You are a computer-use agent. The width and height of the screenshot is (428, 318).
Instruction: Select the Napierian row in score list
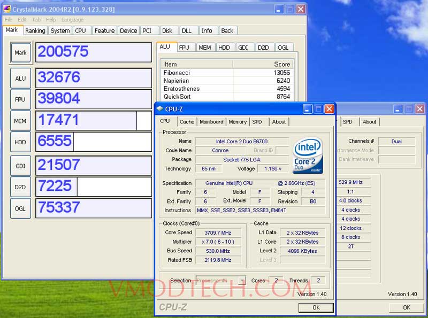point(226,81)
